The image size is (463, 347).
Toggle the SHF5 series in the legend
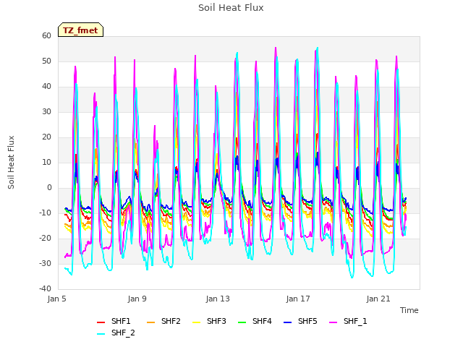[x=300, y=321]
